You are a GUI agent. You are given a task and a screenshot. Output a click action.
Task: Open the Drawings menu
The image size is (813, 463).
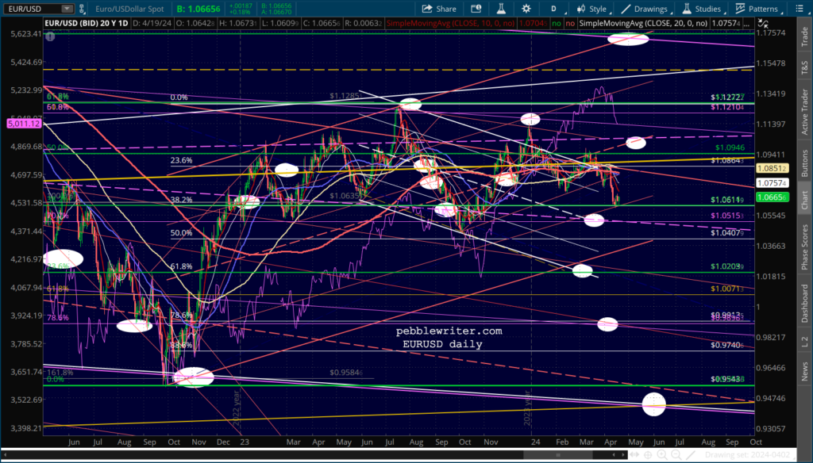click(x=645, y=9)
